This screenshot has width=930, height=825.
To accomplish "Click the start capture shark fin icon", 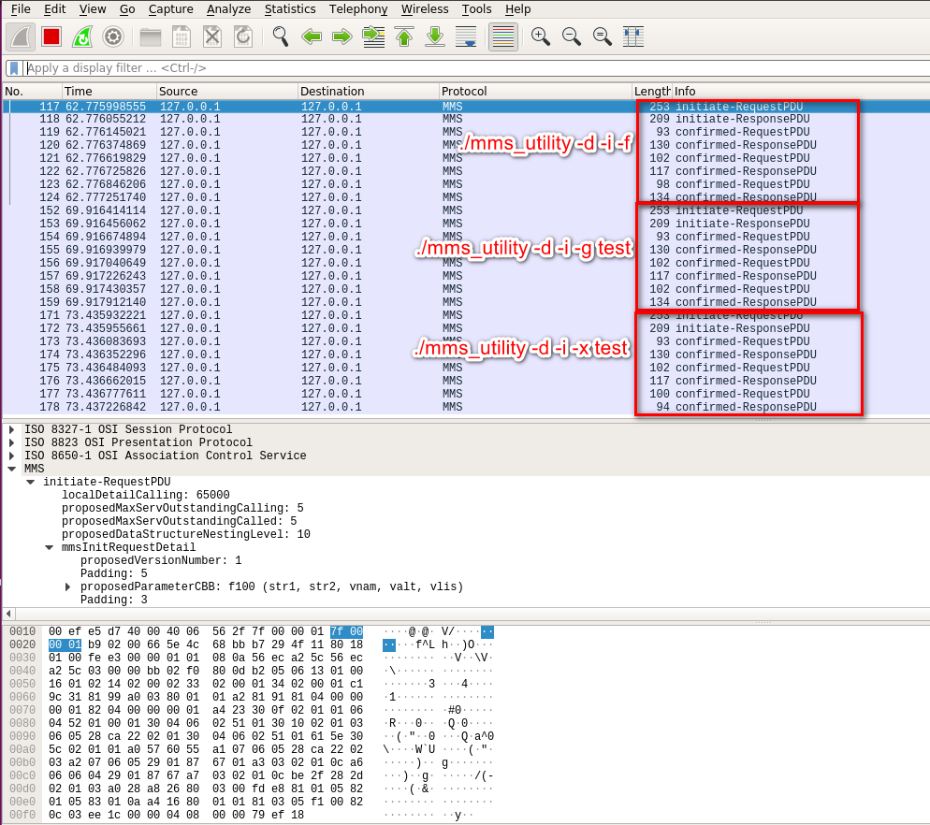I will coord(21,36).
